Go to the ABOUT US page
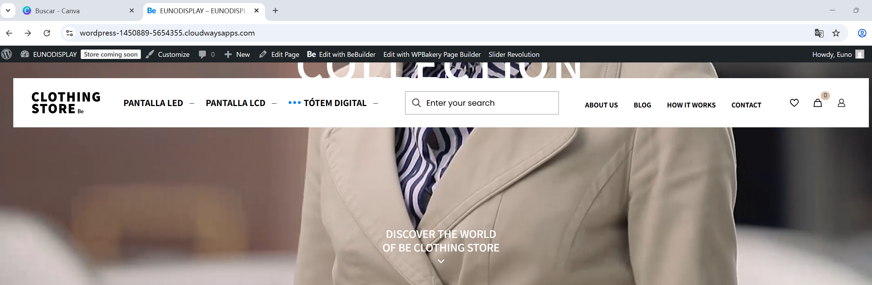This screenshot has width=872, height=285. pos(601,105)
